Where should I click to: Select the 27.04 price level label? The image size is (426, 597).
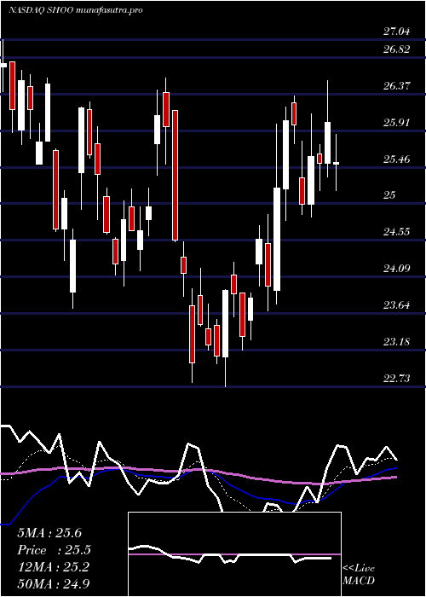(397, 32)
